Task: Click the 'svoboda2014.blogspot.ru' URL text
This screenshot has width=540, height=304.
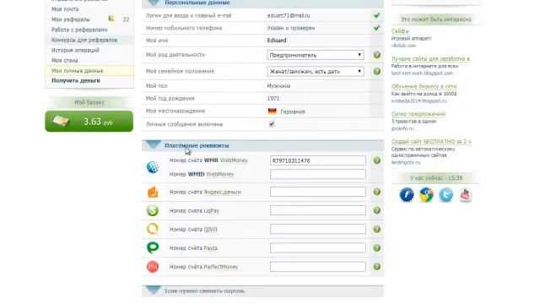Action: [x=418, y=100]
